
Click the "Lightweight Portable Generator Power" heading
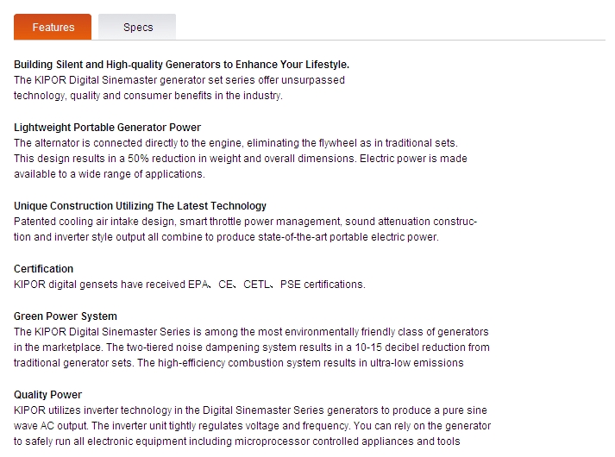(107, 128)
